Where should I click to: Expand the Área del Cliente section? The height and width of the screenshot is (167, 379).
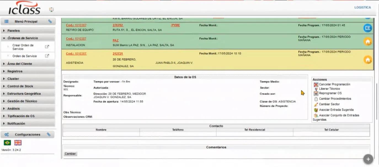click(x=28, y=64)
